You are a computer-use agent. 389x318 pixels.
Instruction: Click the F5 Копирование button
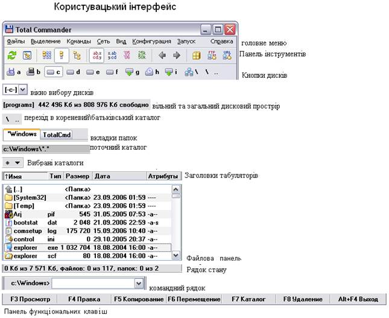(139, 299)
